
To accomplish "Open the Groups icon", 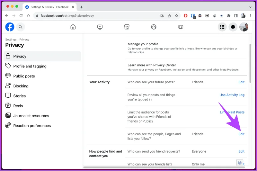I will [x=154, y=27].
